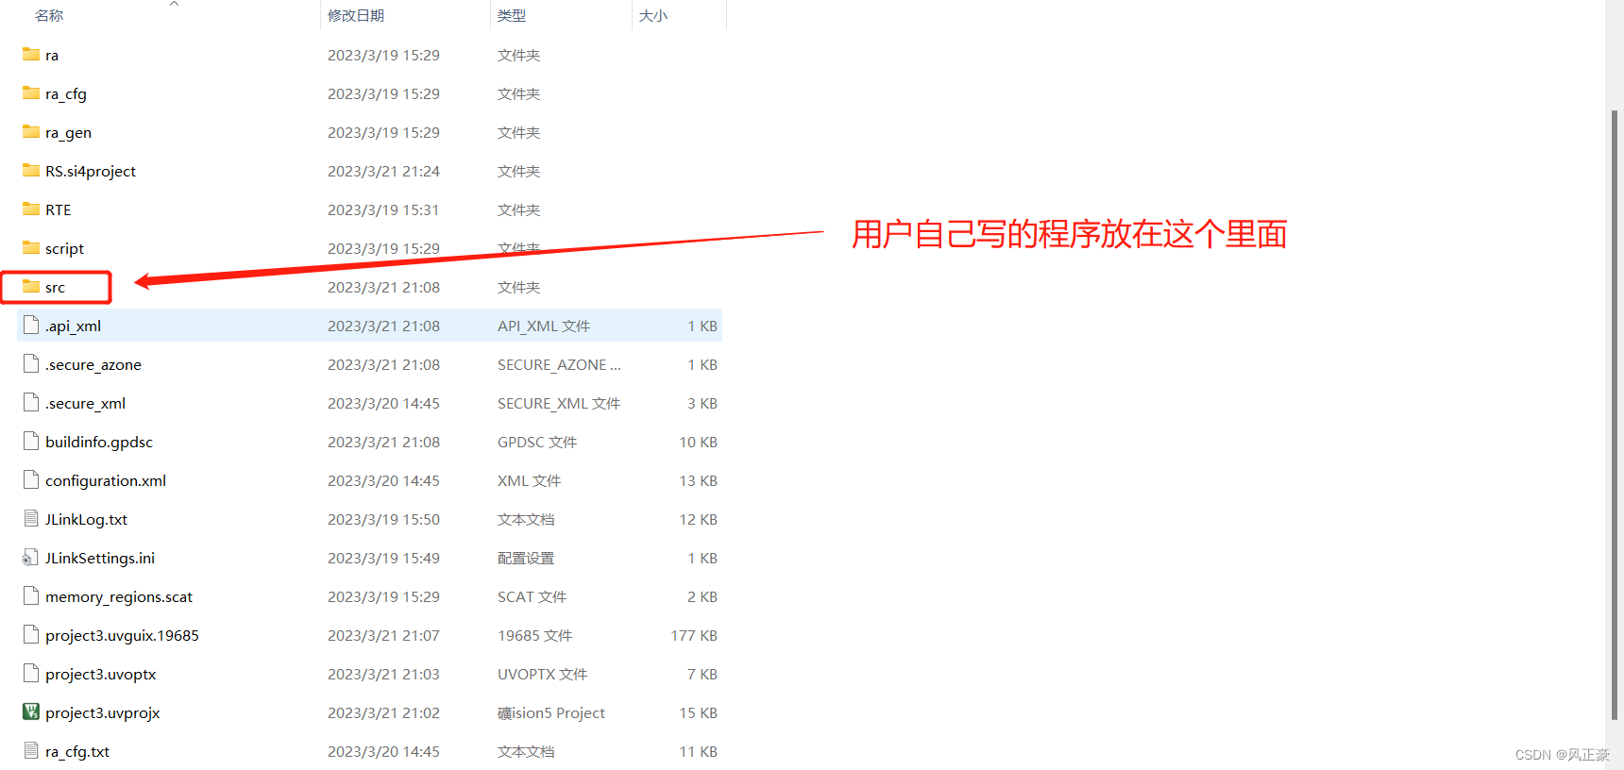Click the ra folder icon
Viewport: 1624px width, 770px height.
[31, 55]
